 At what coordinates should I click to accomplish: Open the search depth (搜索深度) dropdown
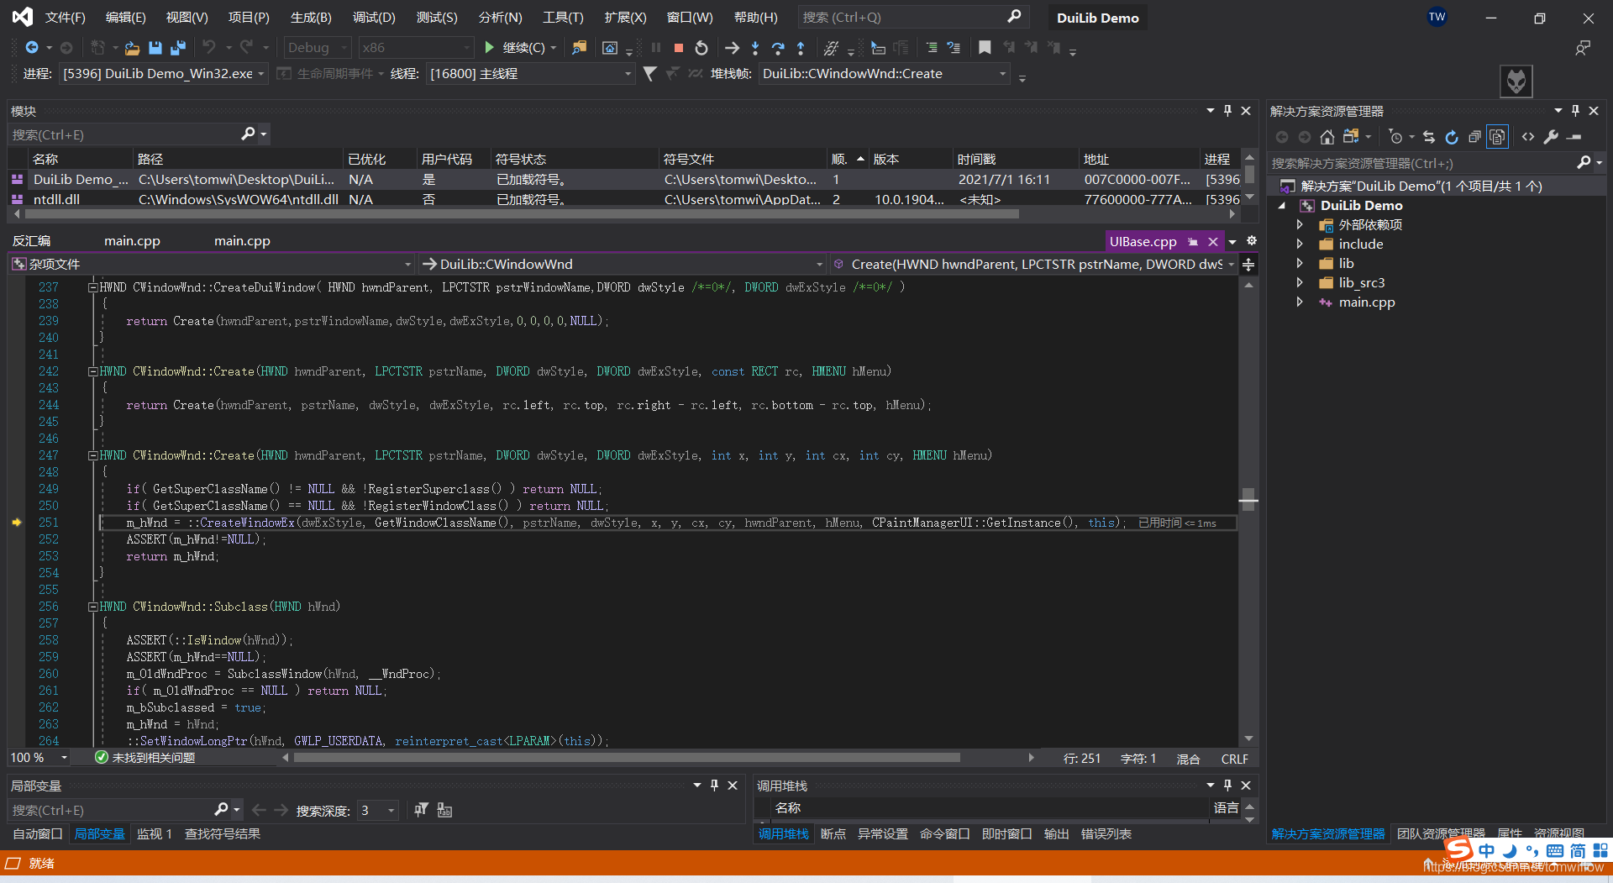pyautogui.click(x=377, y=811)
